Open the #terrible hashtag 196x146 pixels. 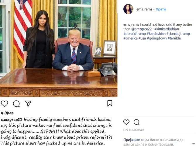174,38
